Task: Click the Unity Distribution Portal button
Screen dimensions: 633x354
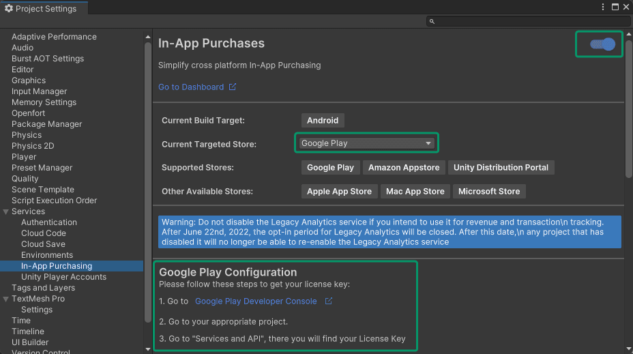Action: (x=501, y=168)
